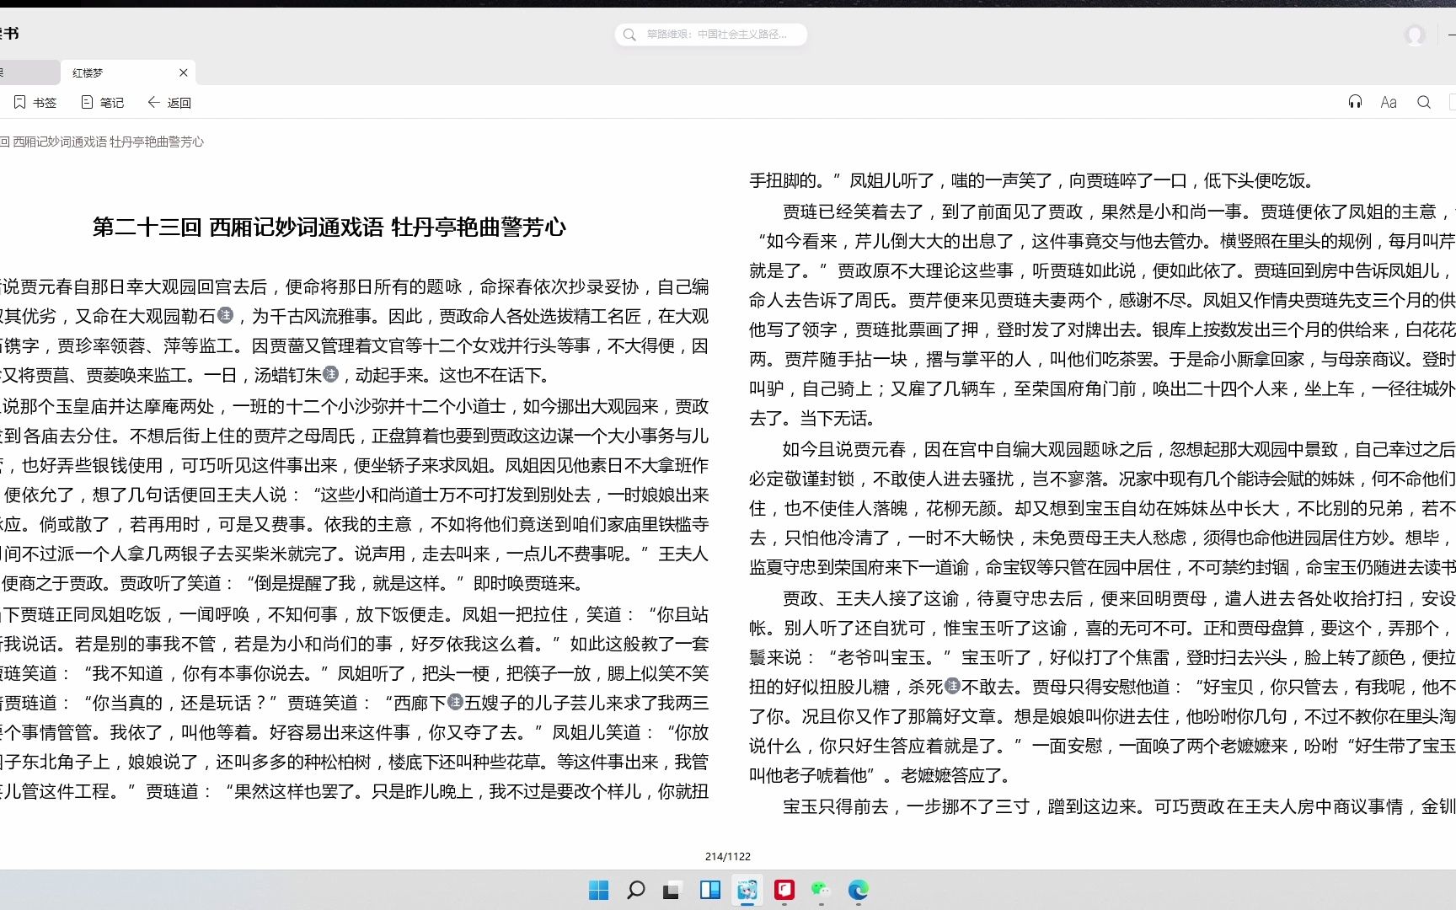
Task: Open the 笔记 notes tool
Action: [x=102, y=103]
